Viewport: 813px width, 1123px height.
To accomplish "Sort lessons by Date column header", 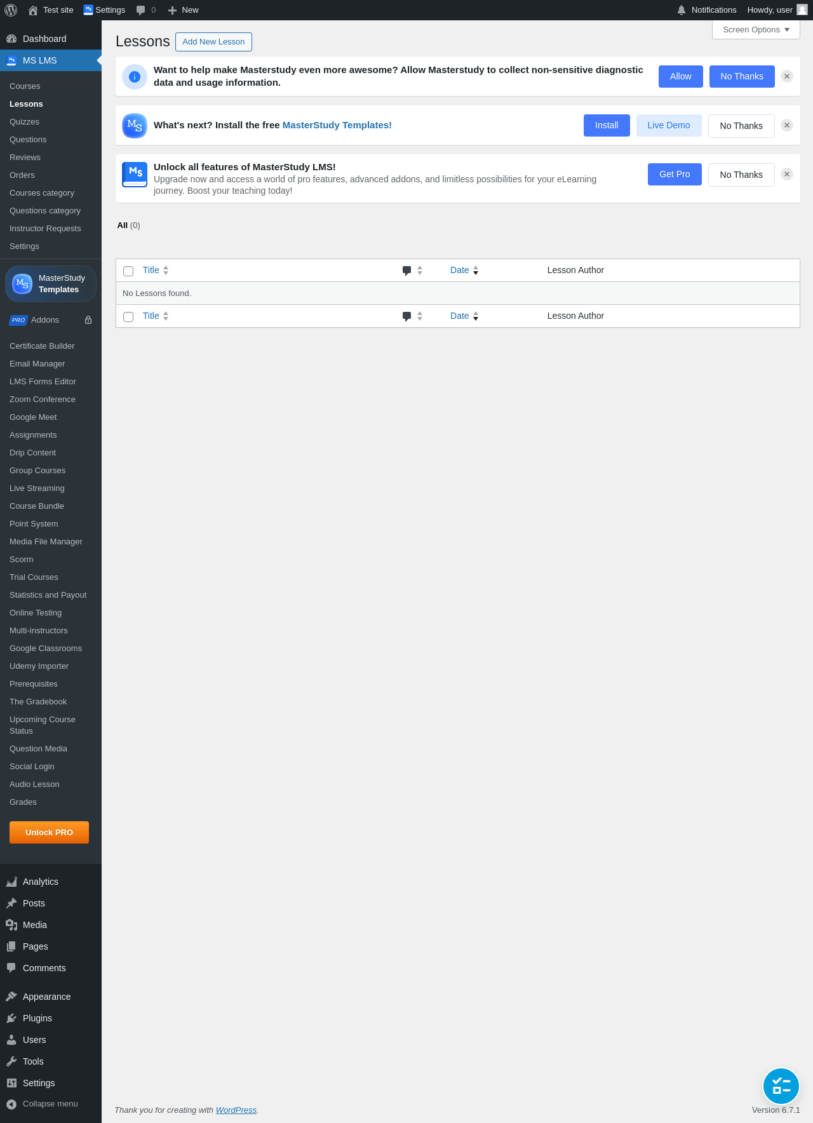I will tap(460, 270).
